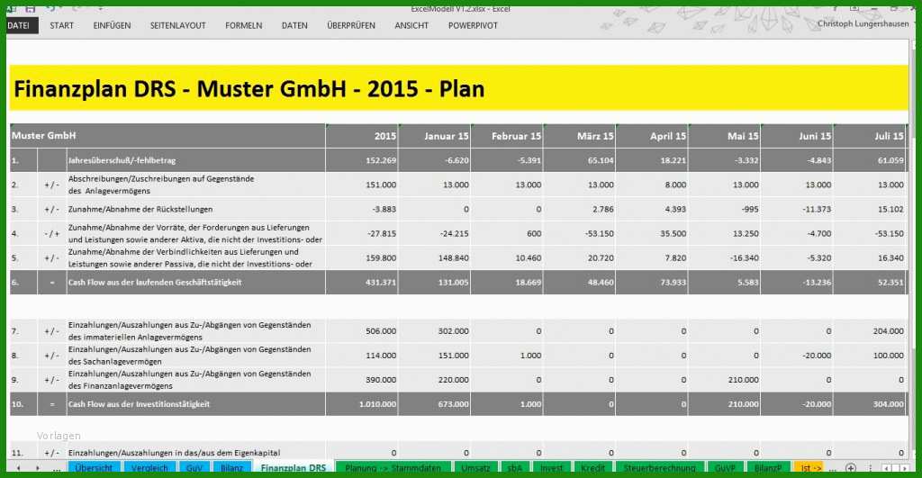Open the Bilanz sheet tab

pos(231,468)
